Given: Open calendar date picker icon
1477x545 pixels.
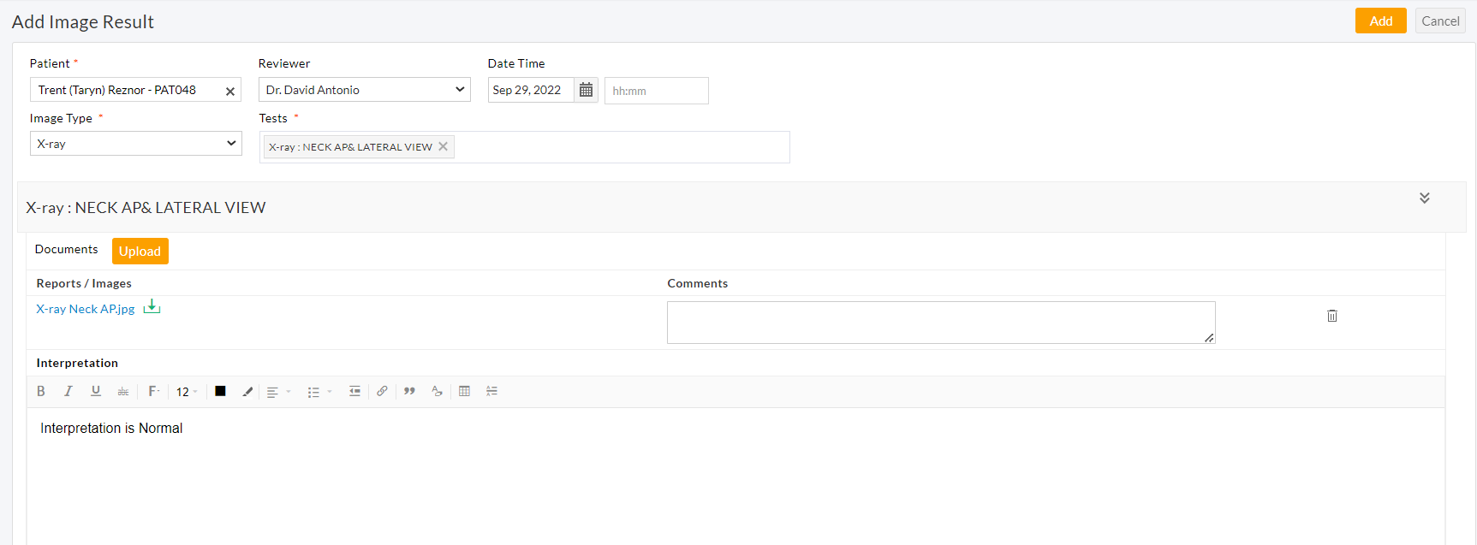Looking at the screenshot, I should [x=586, y=90].
